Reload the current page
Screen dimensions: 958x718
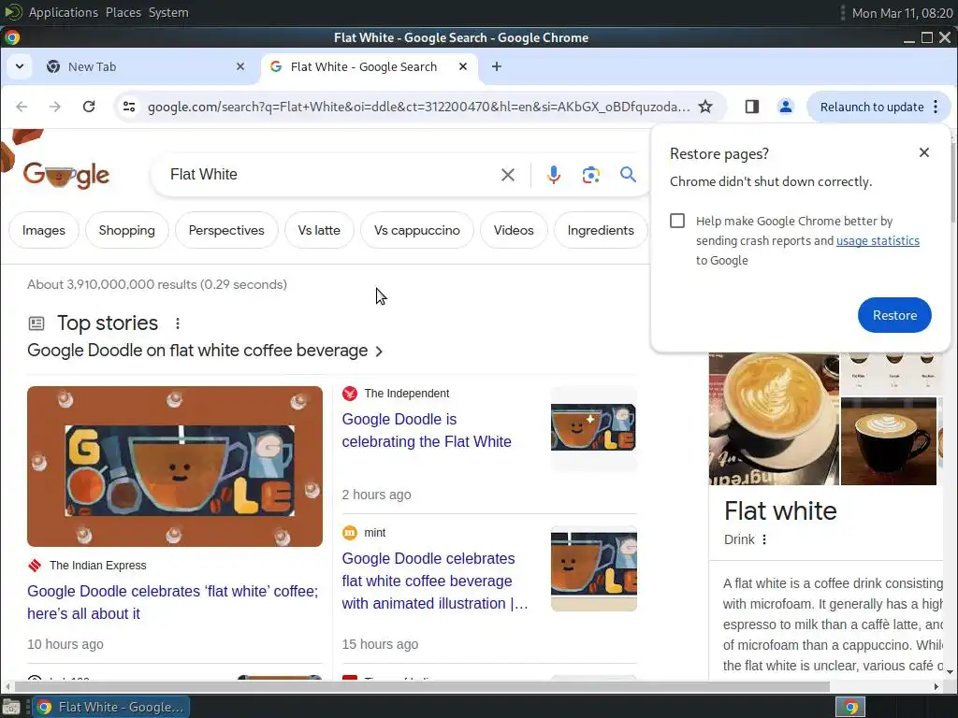[x=89, y=107]
